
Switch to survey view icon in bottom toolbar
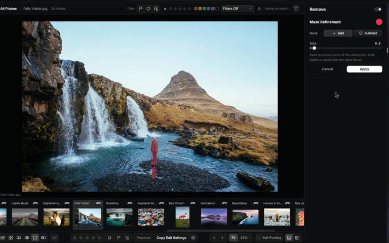[x=27, y=237]
